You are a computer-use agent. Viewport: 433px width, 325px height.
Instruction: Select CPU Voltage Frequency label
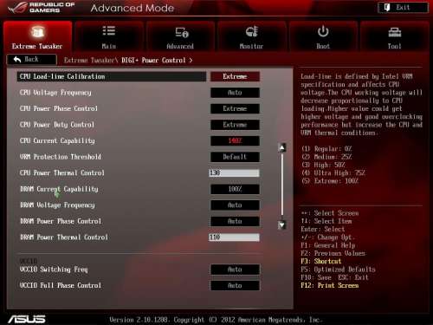(55, 93)
